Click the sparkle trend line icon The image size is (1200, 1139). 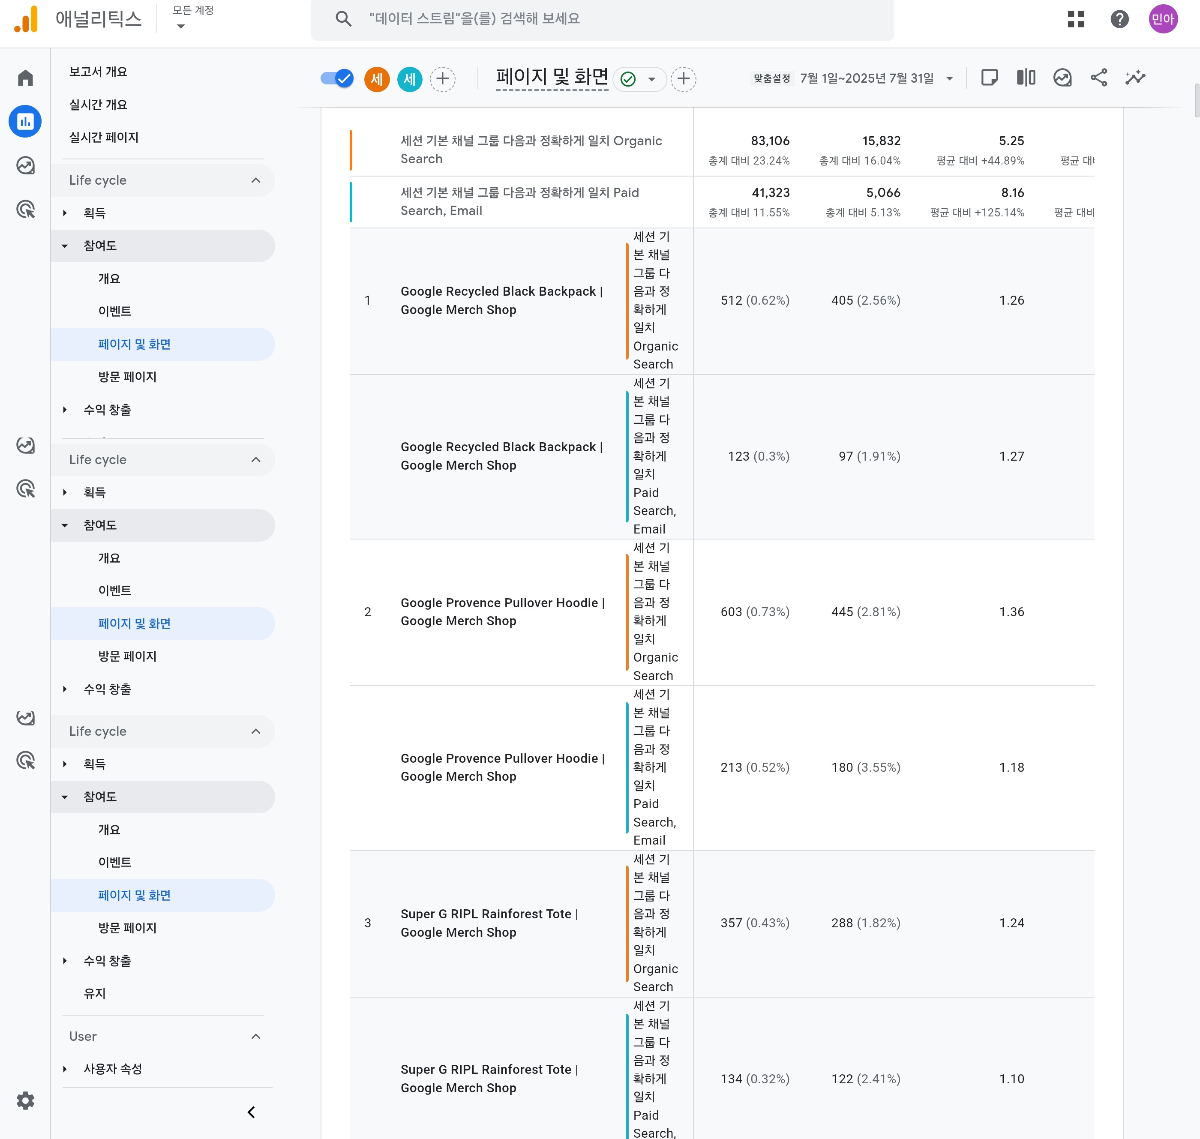(x=1135, y=78)
